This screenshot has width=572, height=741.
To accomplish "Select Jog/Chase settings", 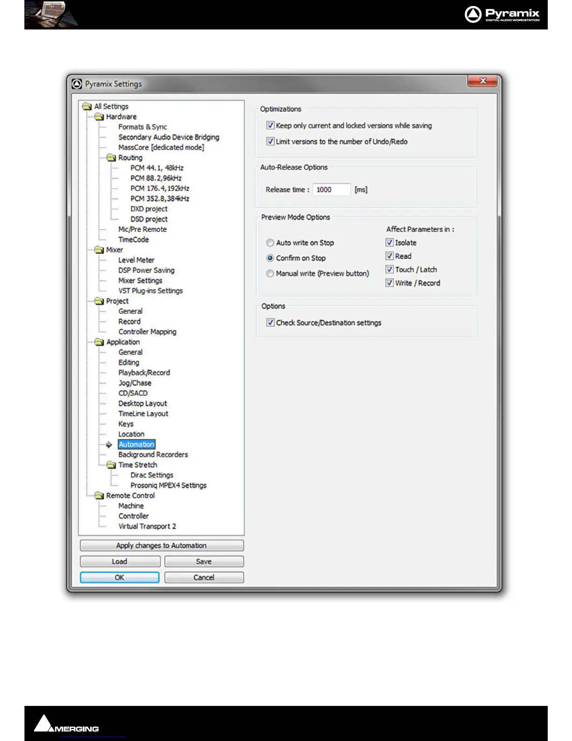I will (x=135, y=383).
